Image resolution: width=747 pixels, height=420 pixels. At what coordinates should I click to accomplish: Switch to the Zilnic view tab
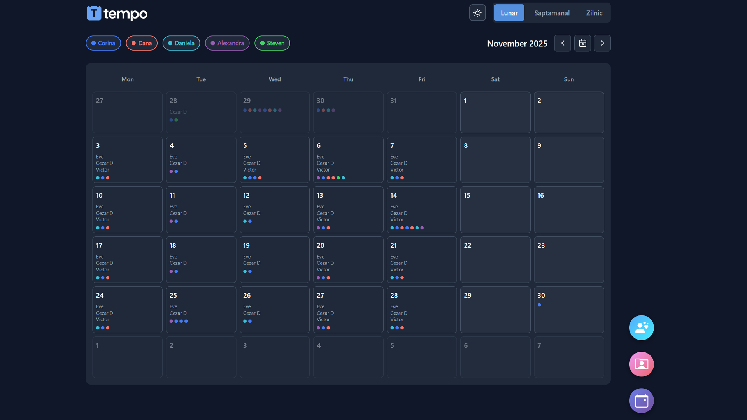point(594,13)
